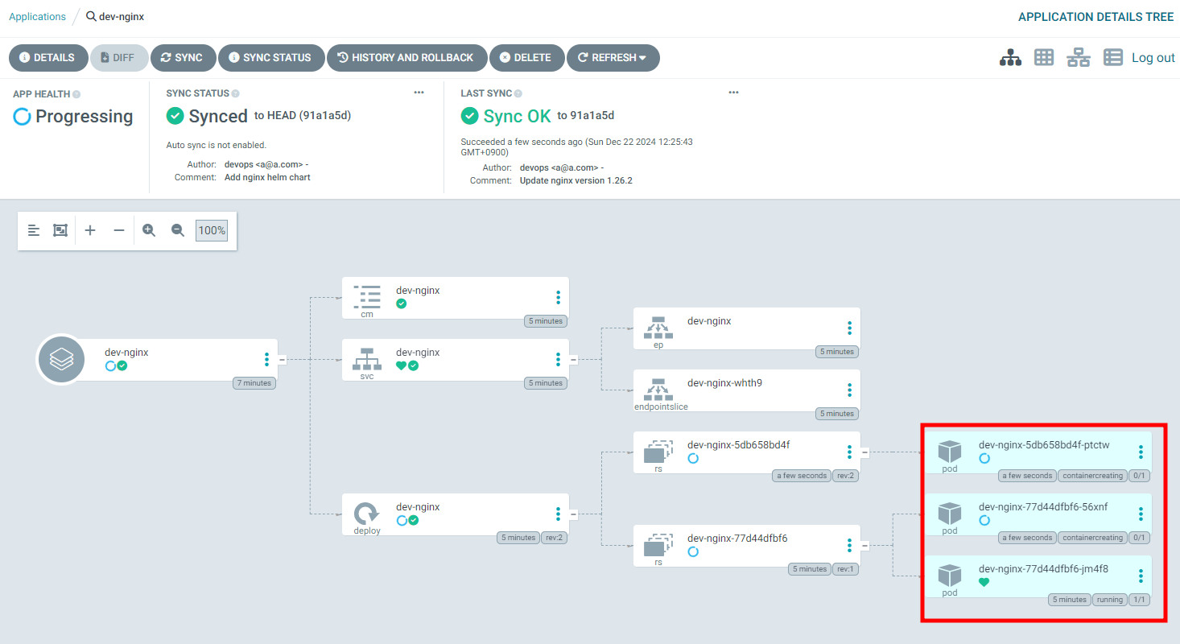The image size is (1180, 644).
Task: Go to the Applications breadcrumb link
Action: (x=38, y=17)
